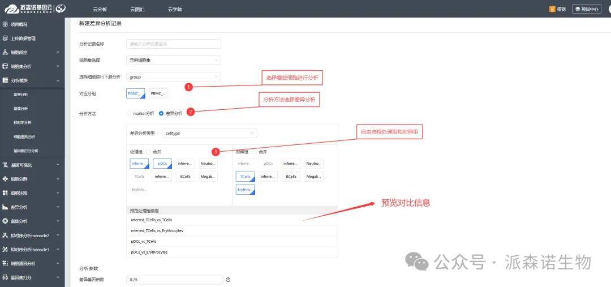Expand the 基因集打分 chevron
The image size is (611, 287).
[58, 277]
